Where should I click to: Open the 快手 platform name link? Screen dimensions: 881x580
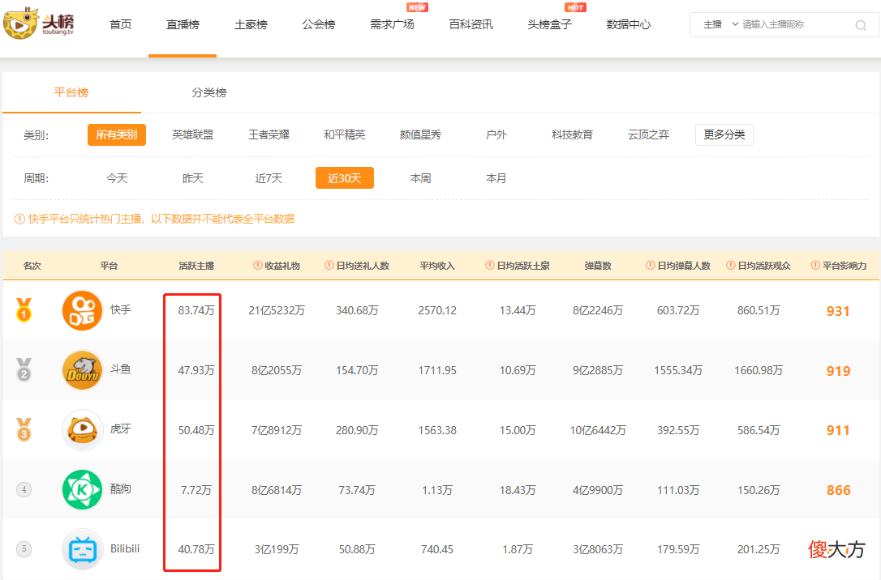120,309
